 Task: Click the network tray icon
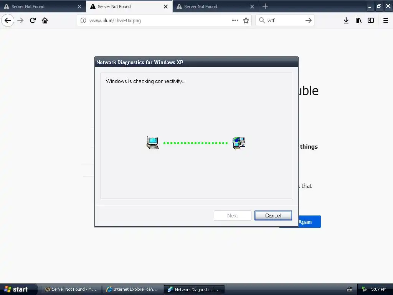(x=364, y=289)
